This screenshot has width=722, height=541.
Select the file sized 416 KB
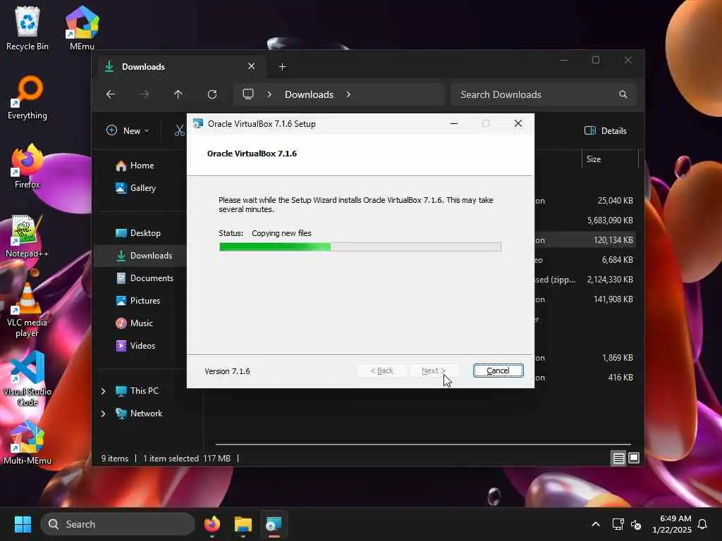point(620,378)
